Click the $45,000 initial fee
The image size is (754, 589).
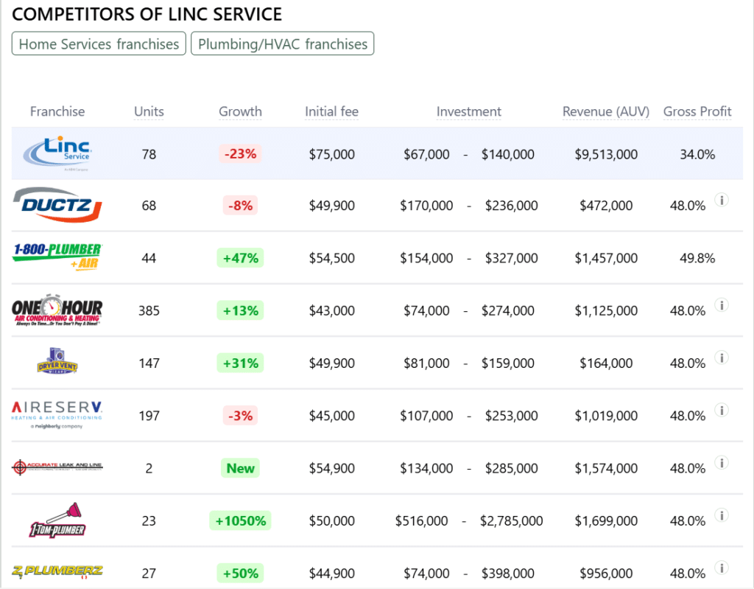[332, 416]
